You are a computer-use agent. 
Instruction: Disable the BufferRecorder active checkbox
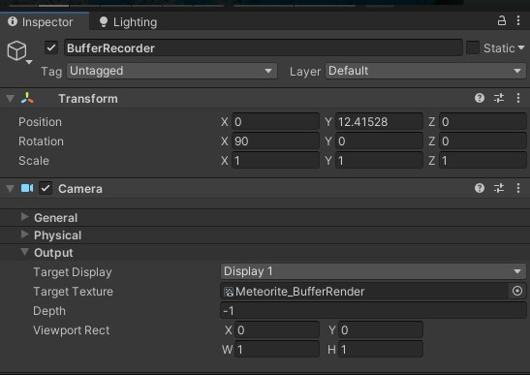pyautogui.click(x=51, y=47)
